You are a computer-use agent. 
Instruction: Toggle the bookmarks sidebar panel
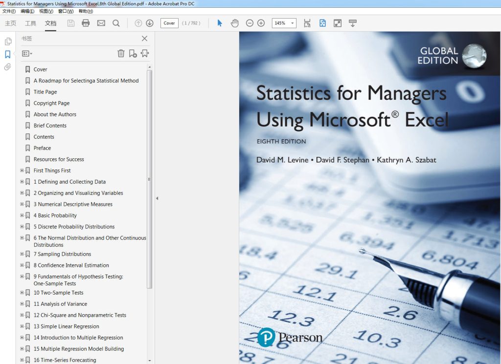(x=7, y=54)
